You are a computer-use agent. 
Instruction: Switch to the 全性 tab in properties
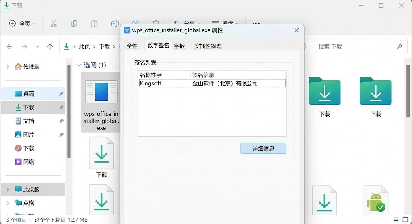pyautogui.click(x=132, y=46)
